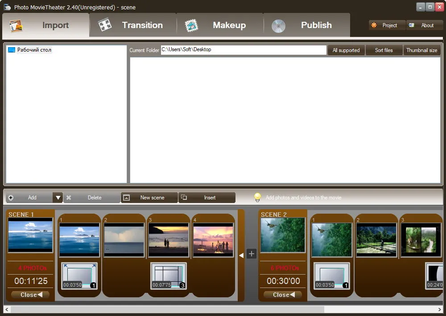446x316 pixels.
Task: Open the Sort files options
Action: tap(384, 50)
